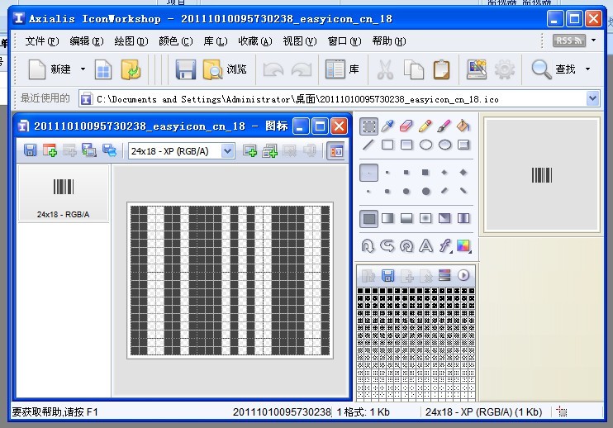Choose the Paint Bucket fill tool

(463, 126)
